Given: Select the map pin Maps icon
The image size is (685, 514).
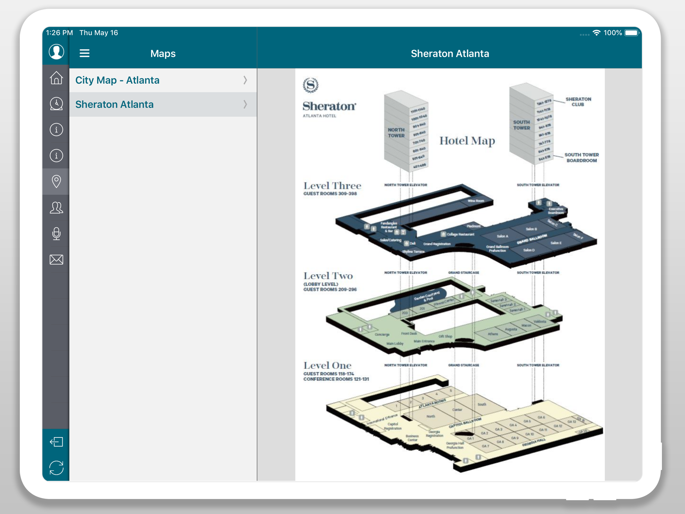Looking at the screenshot, I should [x=56, y=182].
